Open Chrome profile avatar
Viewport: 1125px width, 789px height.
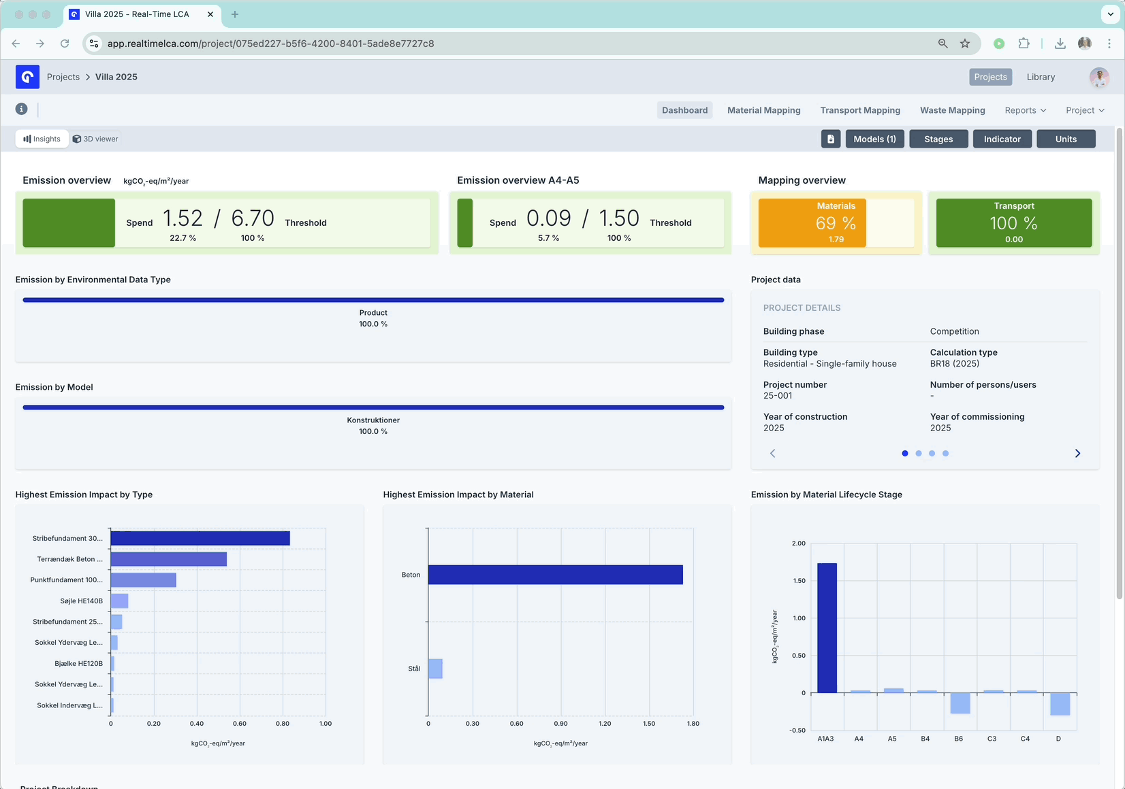click(x=1085, y=44)
